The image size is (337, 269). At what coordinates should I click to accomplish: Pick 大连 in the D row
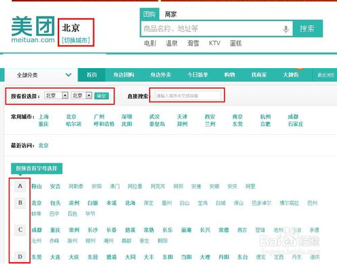point(55,257)
